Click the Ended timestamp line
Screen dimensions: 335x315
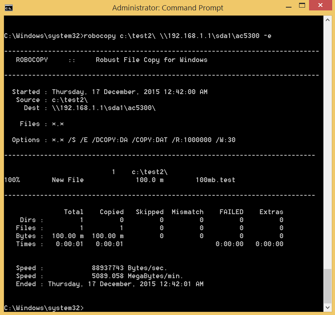pyautogui.click(x=110, y=284)
